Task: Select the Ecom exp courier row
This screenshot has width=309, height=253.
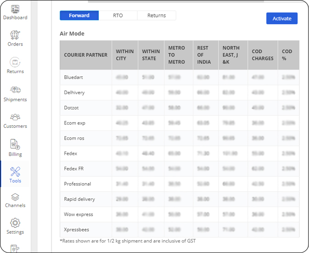Action: coord(180,123)
